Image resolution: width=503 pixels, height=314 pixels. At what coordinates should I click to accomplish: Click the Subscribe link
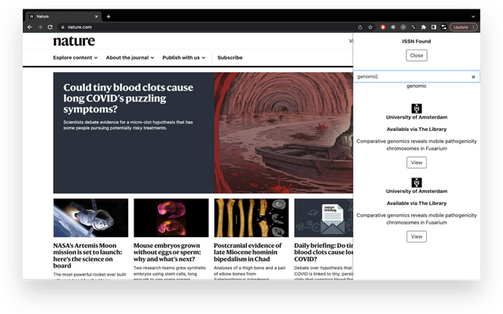coord(230,57)
